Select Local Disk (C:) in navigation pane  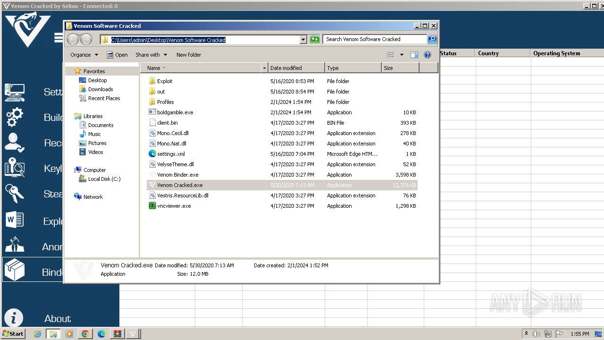click(x=104, y=179)
